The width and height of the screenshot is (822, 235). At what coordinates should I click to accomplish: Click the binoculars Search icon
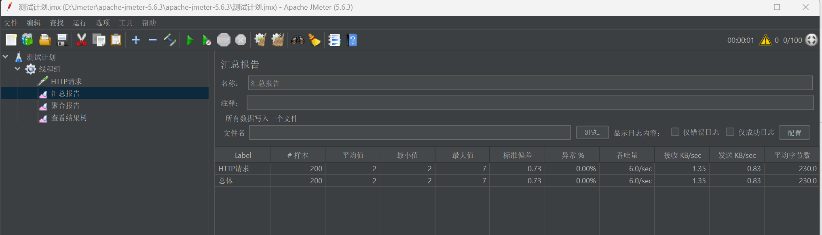click(298, 40)
